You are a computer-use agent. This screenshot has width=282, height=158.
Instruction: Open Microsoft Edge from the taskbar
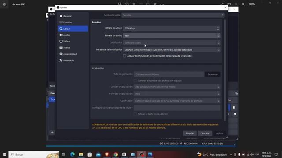point(72,154)
